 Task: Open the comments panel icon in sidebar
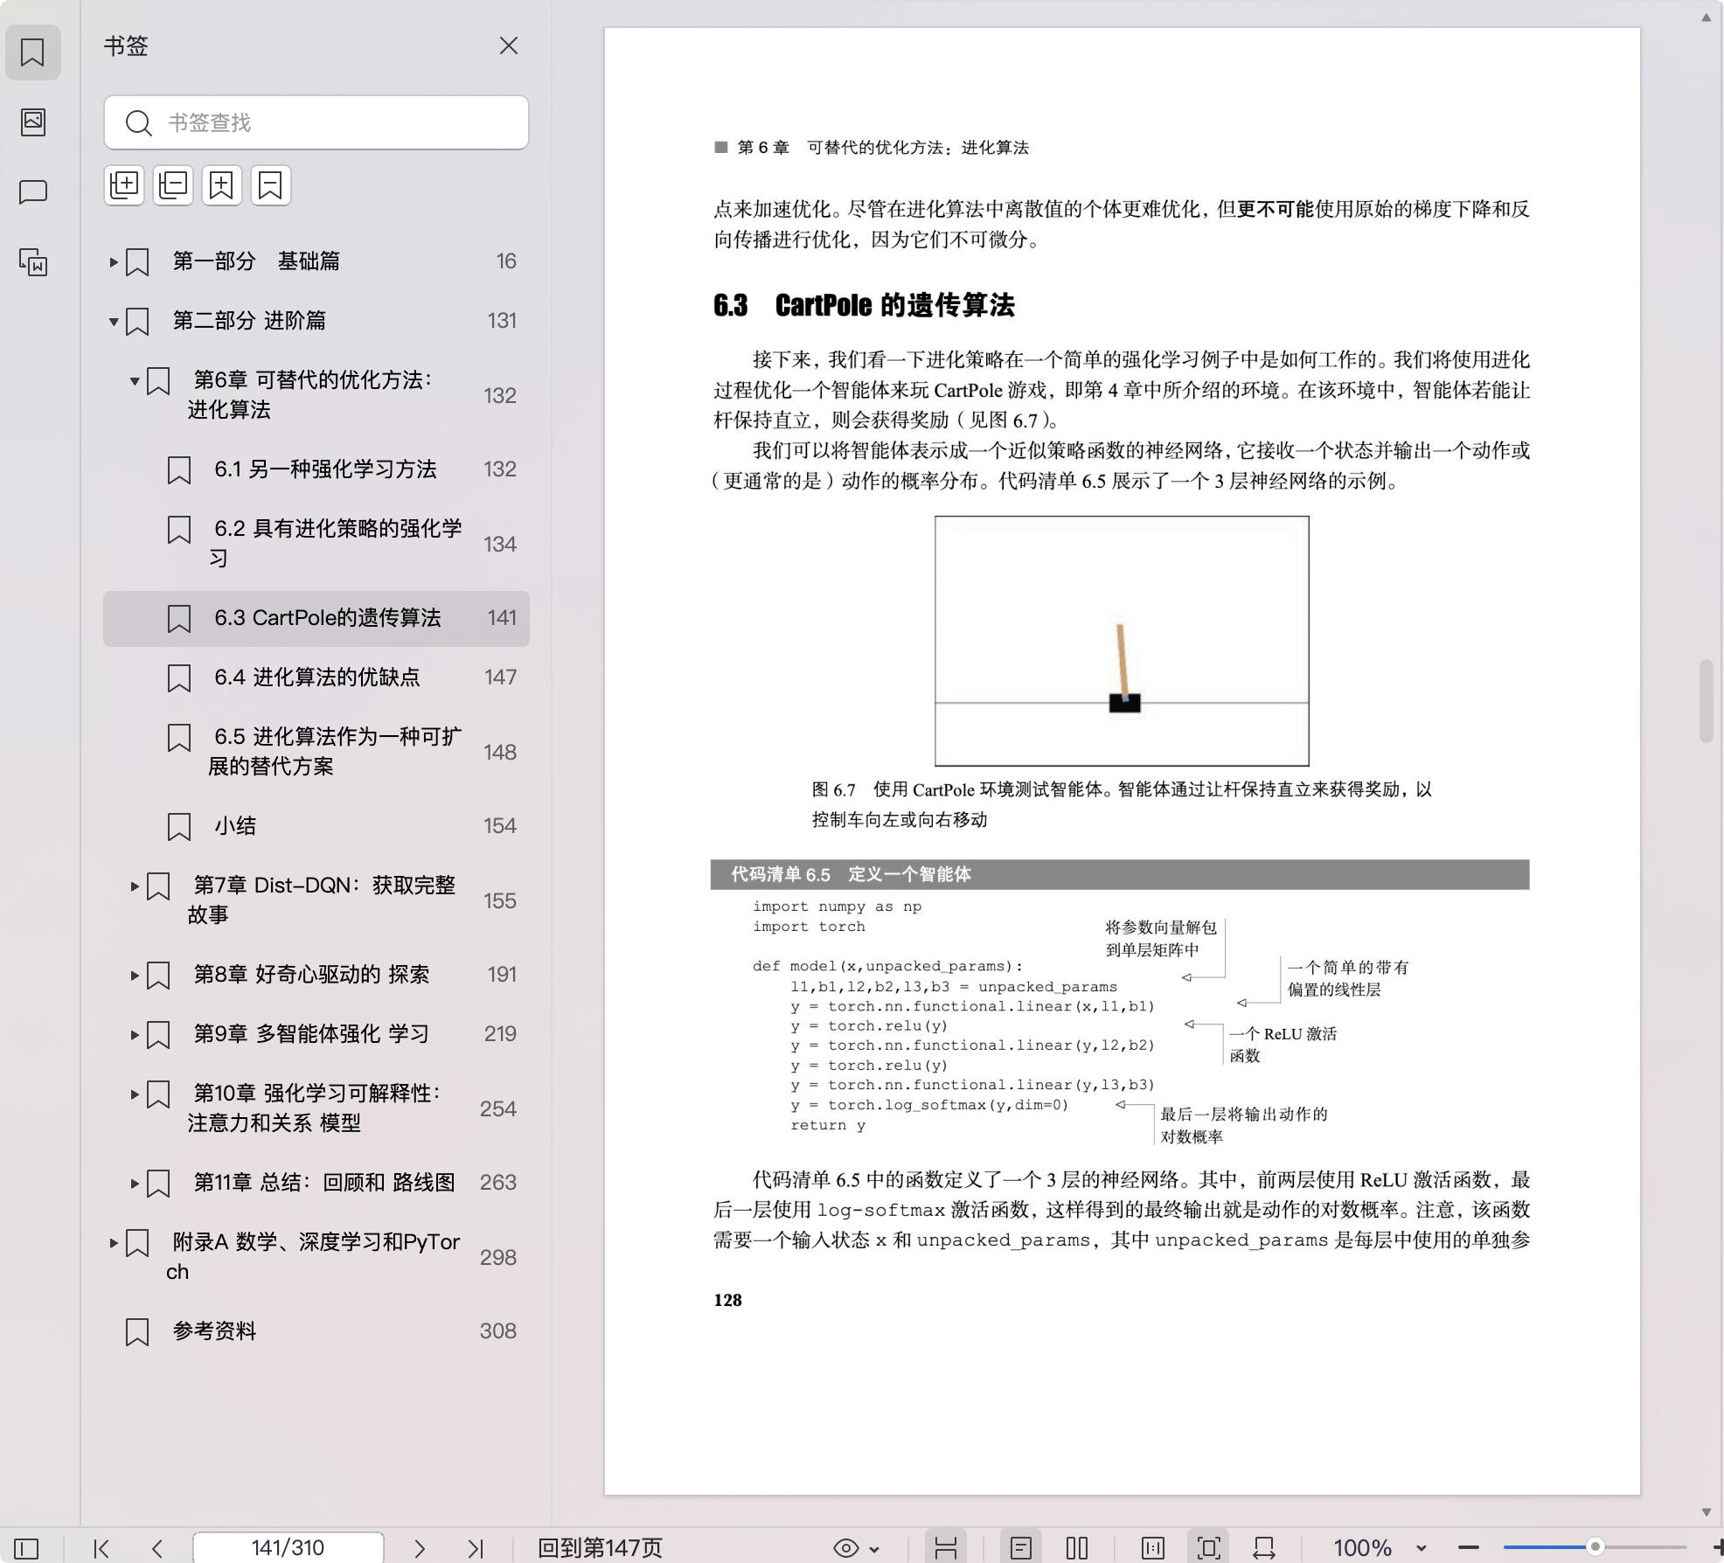(x=32, y=191)
